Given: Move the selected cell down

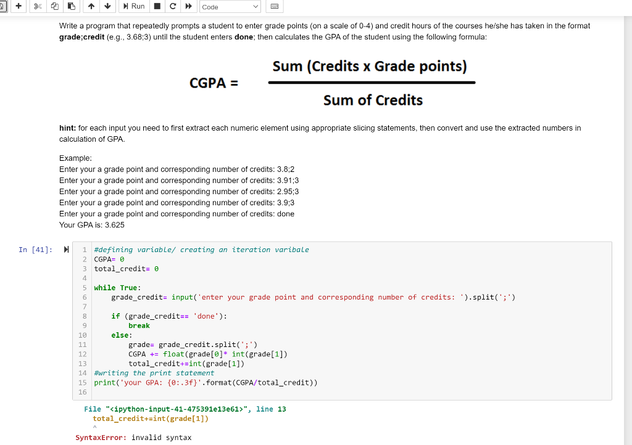Looking at the screenshot, I should click(x=107, y=6).
